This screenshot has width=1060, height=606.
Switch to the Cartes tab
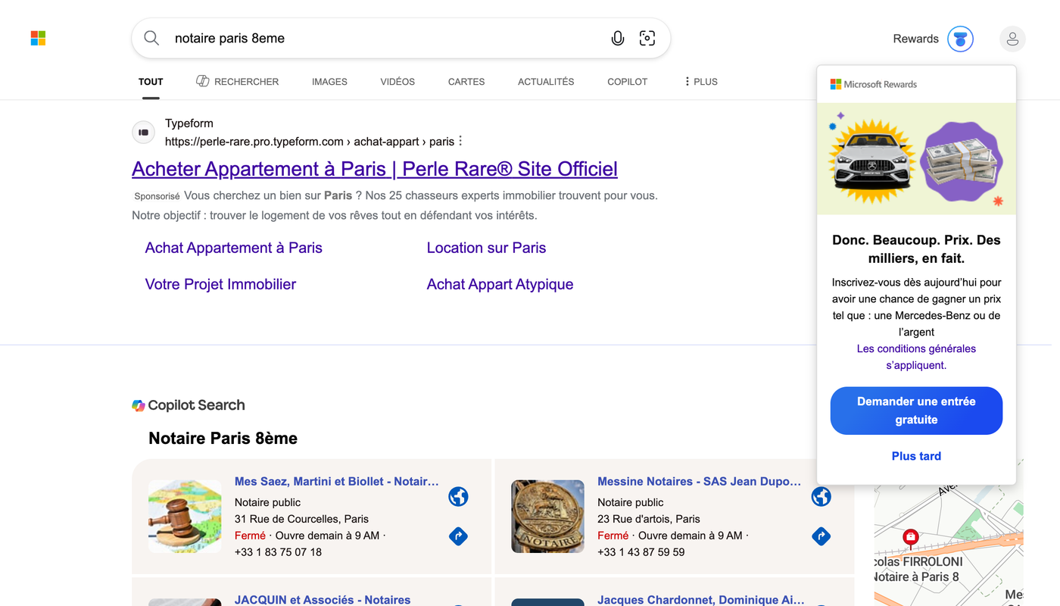[466, 81]
